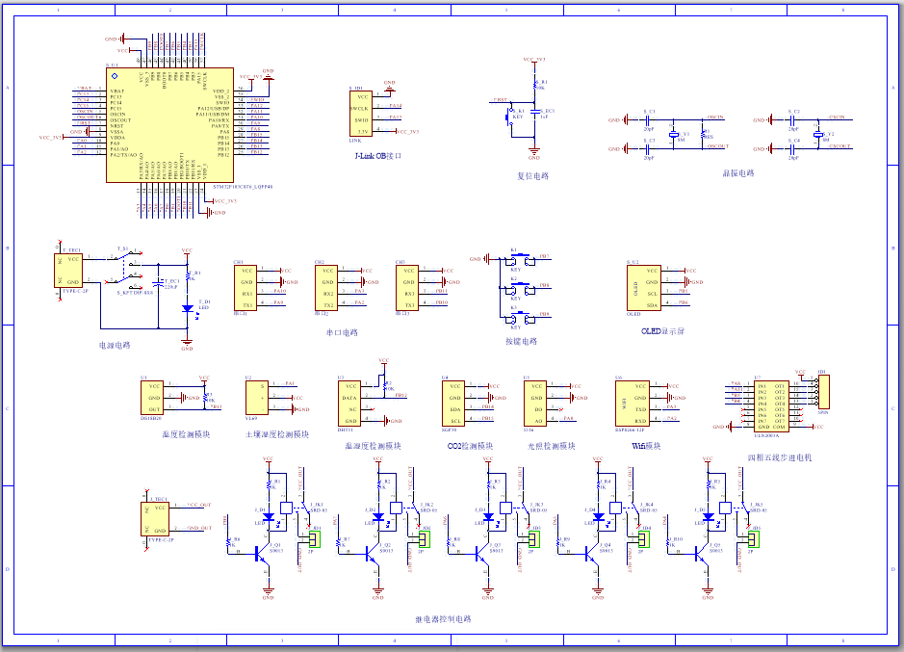Viewport: 904px width, 652px height.
Task: Select the OLED display module block
Action: [x=643, y=287]
